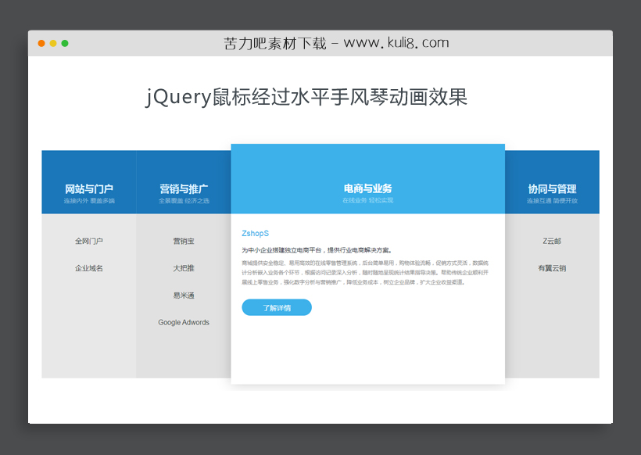Image resolution: width=641 pixels, height=455 pixels.
Task: Select the 企业域名 item
Action: [88, 268]
